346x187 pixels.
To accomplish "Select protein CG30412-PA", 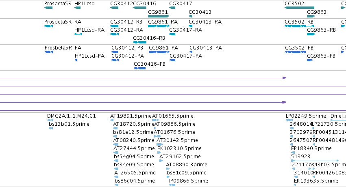I will [x=128, y=56].
